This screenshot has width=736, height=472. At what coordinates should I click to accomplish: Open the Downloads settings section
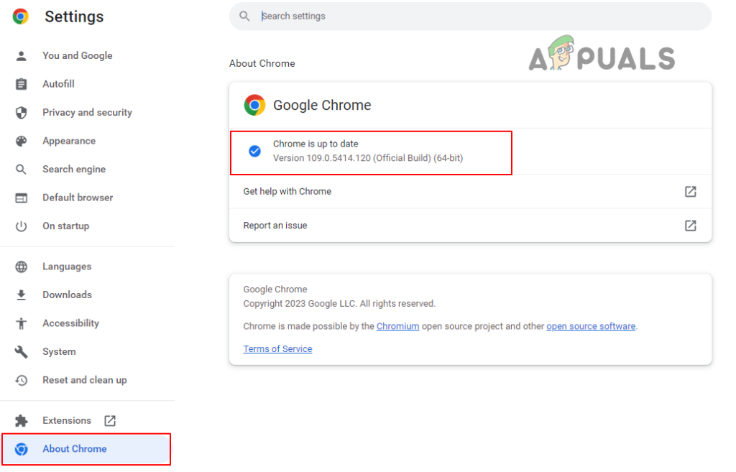click(x=67, y=295)
